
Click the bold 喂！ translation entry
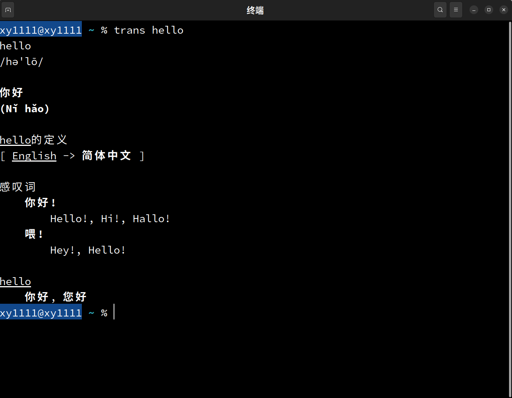[x=34, y=234]
